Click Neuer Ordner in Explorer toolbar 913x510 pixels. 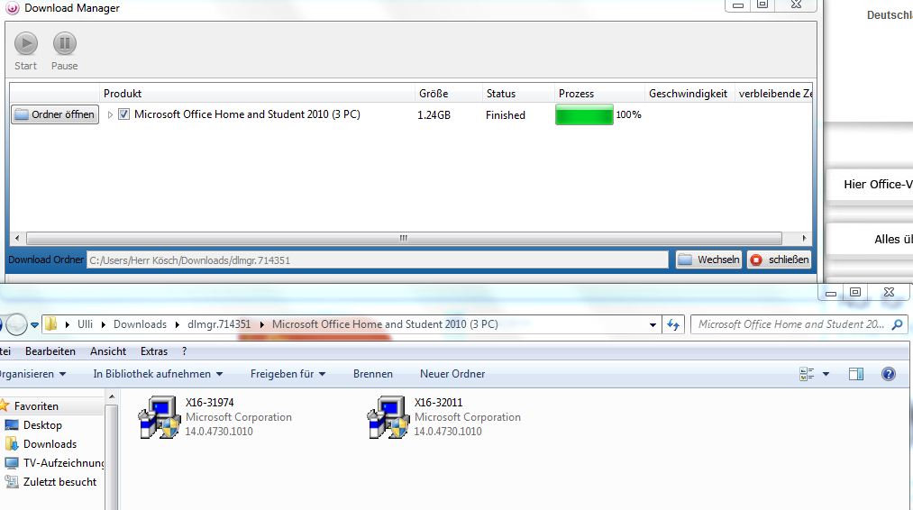(452, 374)
